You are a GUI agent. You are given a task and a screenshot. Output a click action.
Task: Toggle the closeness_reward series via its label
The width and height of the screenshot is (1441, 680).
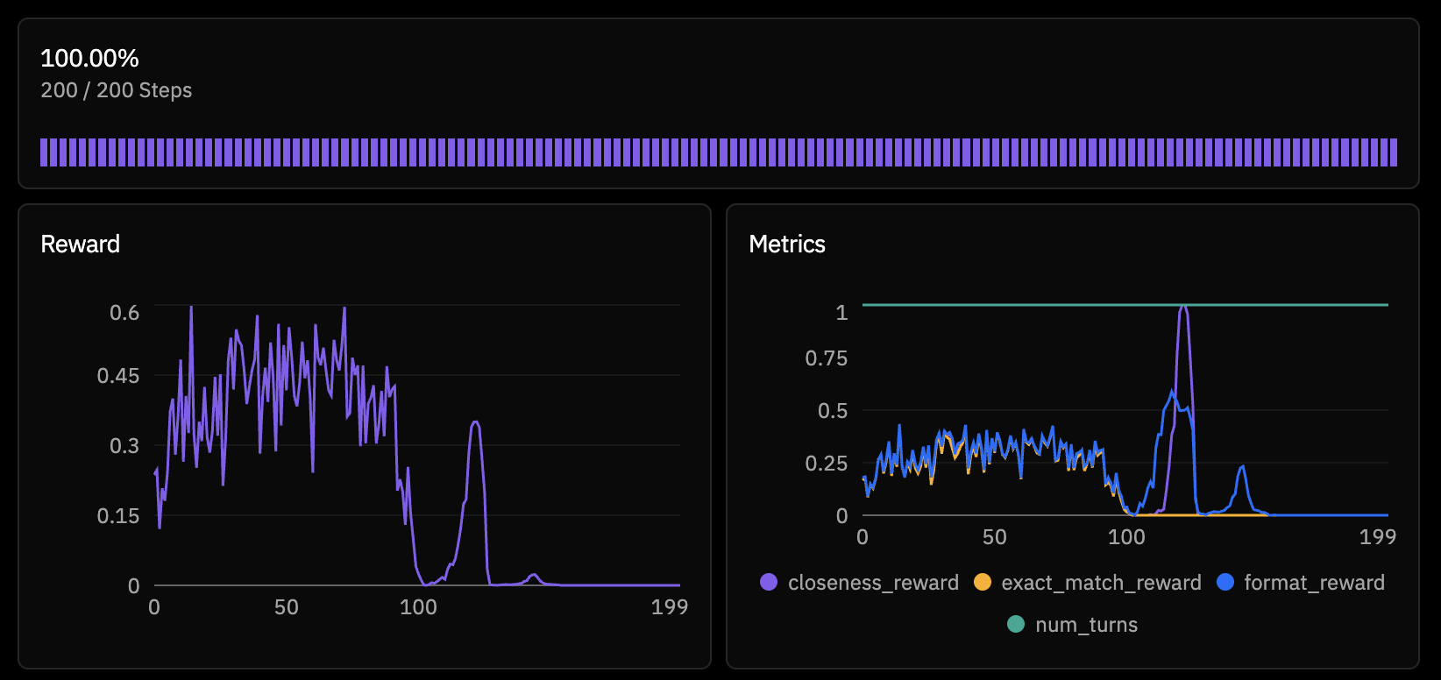[x=873, y=583]
